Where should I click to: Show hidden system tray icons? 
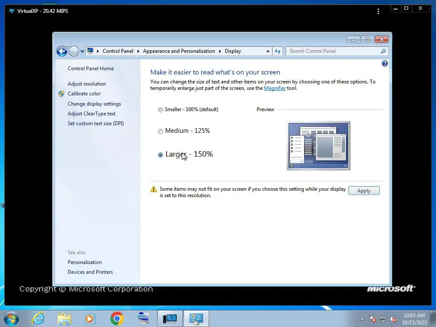[x=362, y=319]
